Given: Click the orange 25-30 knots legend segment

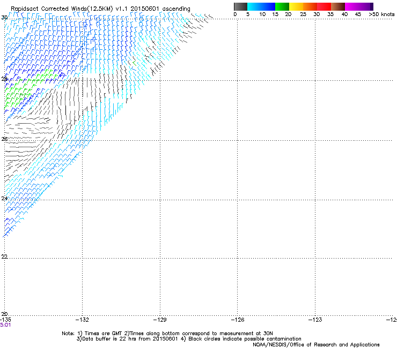Looking at the screenshot, I should pos(310,6).
